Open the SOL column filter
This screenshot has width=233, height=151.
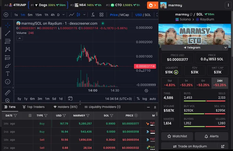point(112,115)
